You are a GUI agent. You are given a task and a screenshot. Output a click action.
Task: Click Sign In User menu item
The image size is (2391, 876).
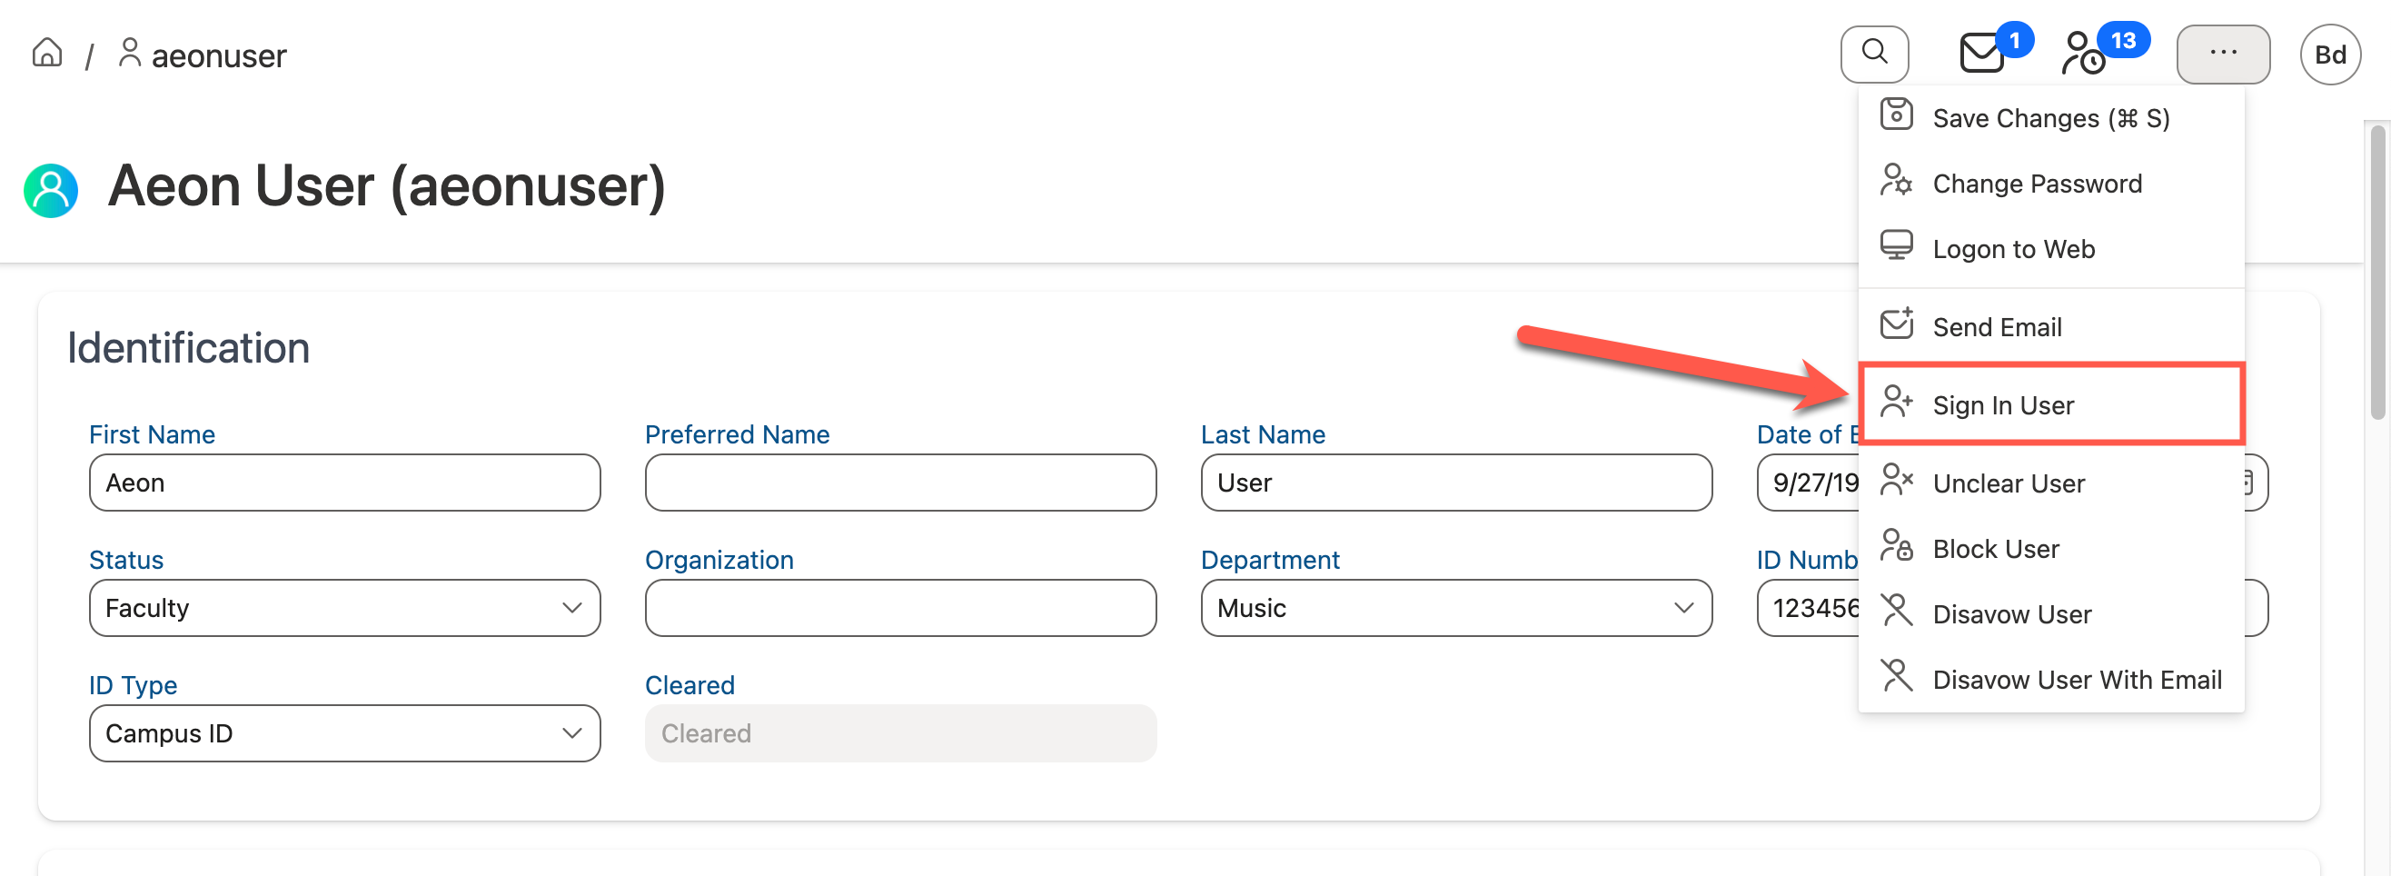[2002, 405]
